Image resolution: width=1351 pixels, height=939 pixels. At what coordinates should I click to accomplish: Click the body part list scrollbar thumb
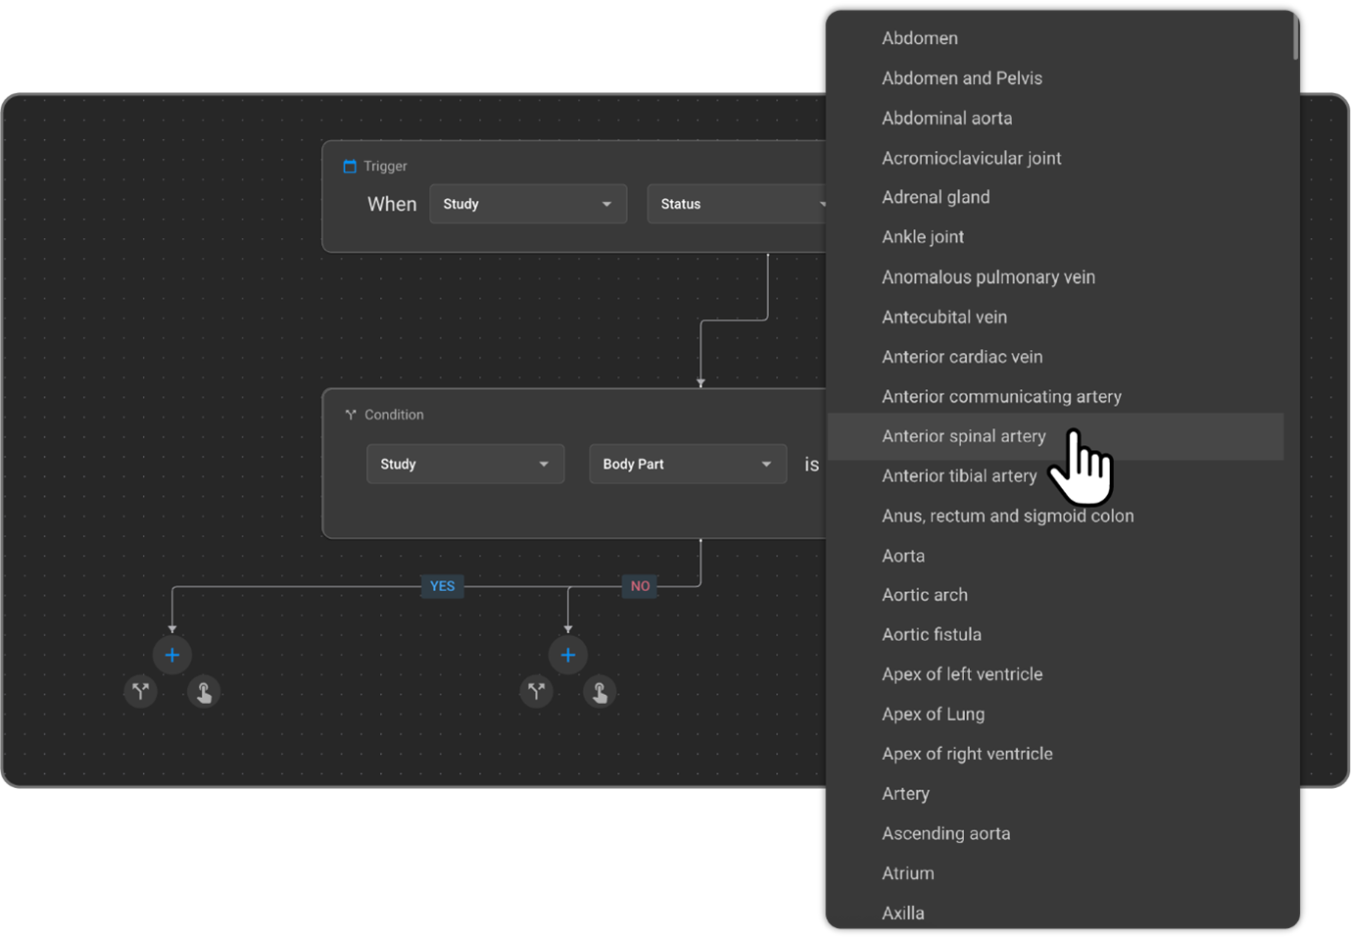click(x=1295, y=36)
